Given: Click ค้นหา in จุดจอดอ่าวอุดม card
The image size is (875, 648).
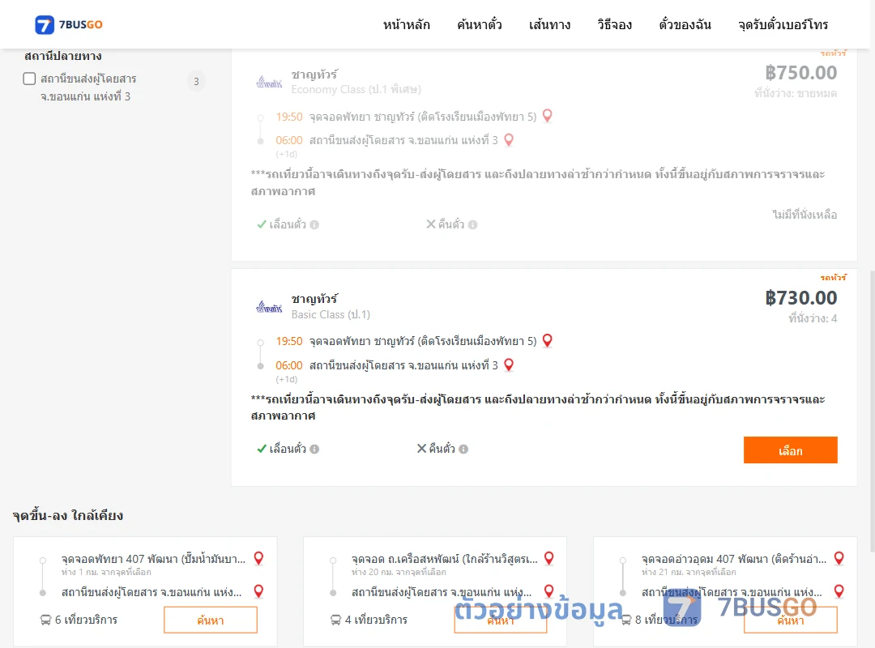Looking at the screenshot, I should (790, 620).
